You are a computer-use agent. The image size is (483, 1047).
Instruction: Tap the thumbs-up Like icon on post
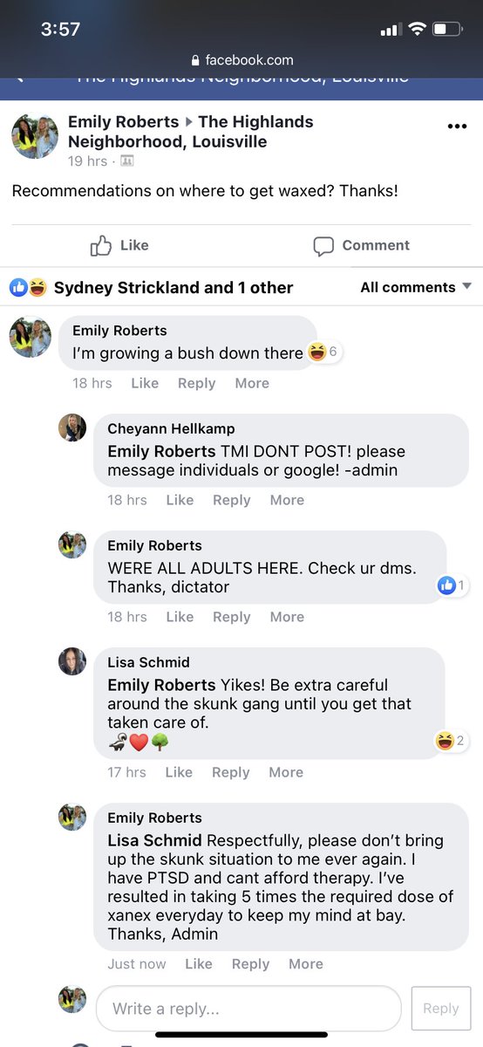101,246
